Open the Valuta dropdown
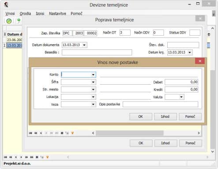The image size is (218, 169). coord(181,97)
